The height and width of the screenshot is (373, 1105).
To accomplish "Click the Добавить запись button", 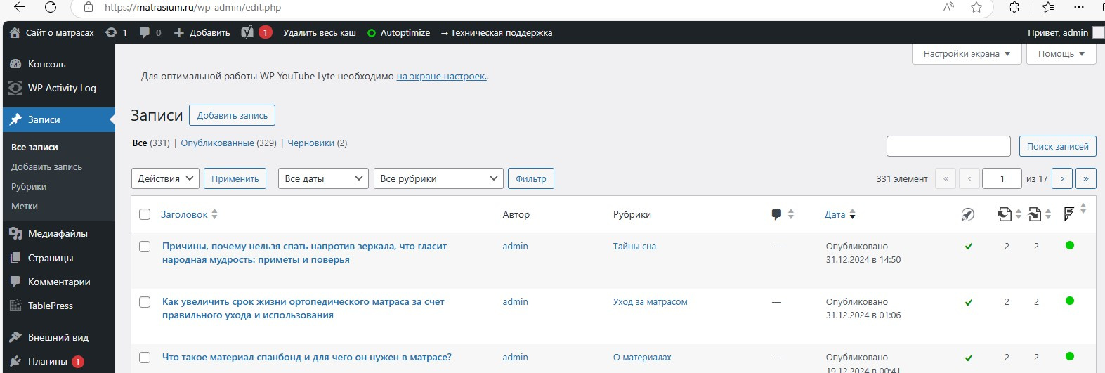I will [232, 115].
